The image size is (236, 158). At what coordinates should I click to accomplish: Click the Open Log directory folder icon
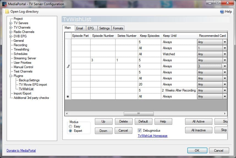pyautogui.click(x=7, y=12)
